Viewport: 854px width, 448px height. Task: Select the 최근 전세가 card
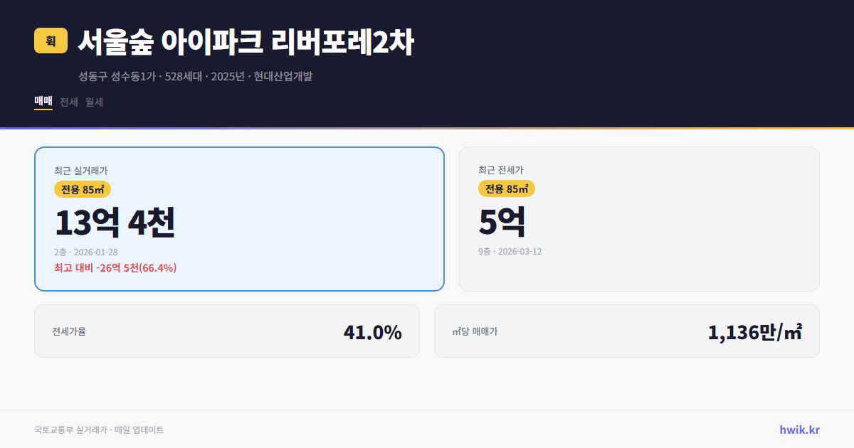(639, 219)
